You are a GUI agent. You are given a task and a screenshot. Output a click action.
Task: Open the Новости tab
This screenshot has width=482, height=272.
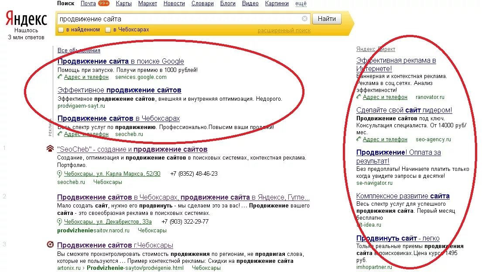pyautogui.click(x=174, y=3)
